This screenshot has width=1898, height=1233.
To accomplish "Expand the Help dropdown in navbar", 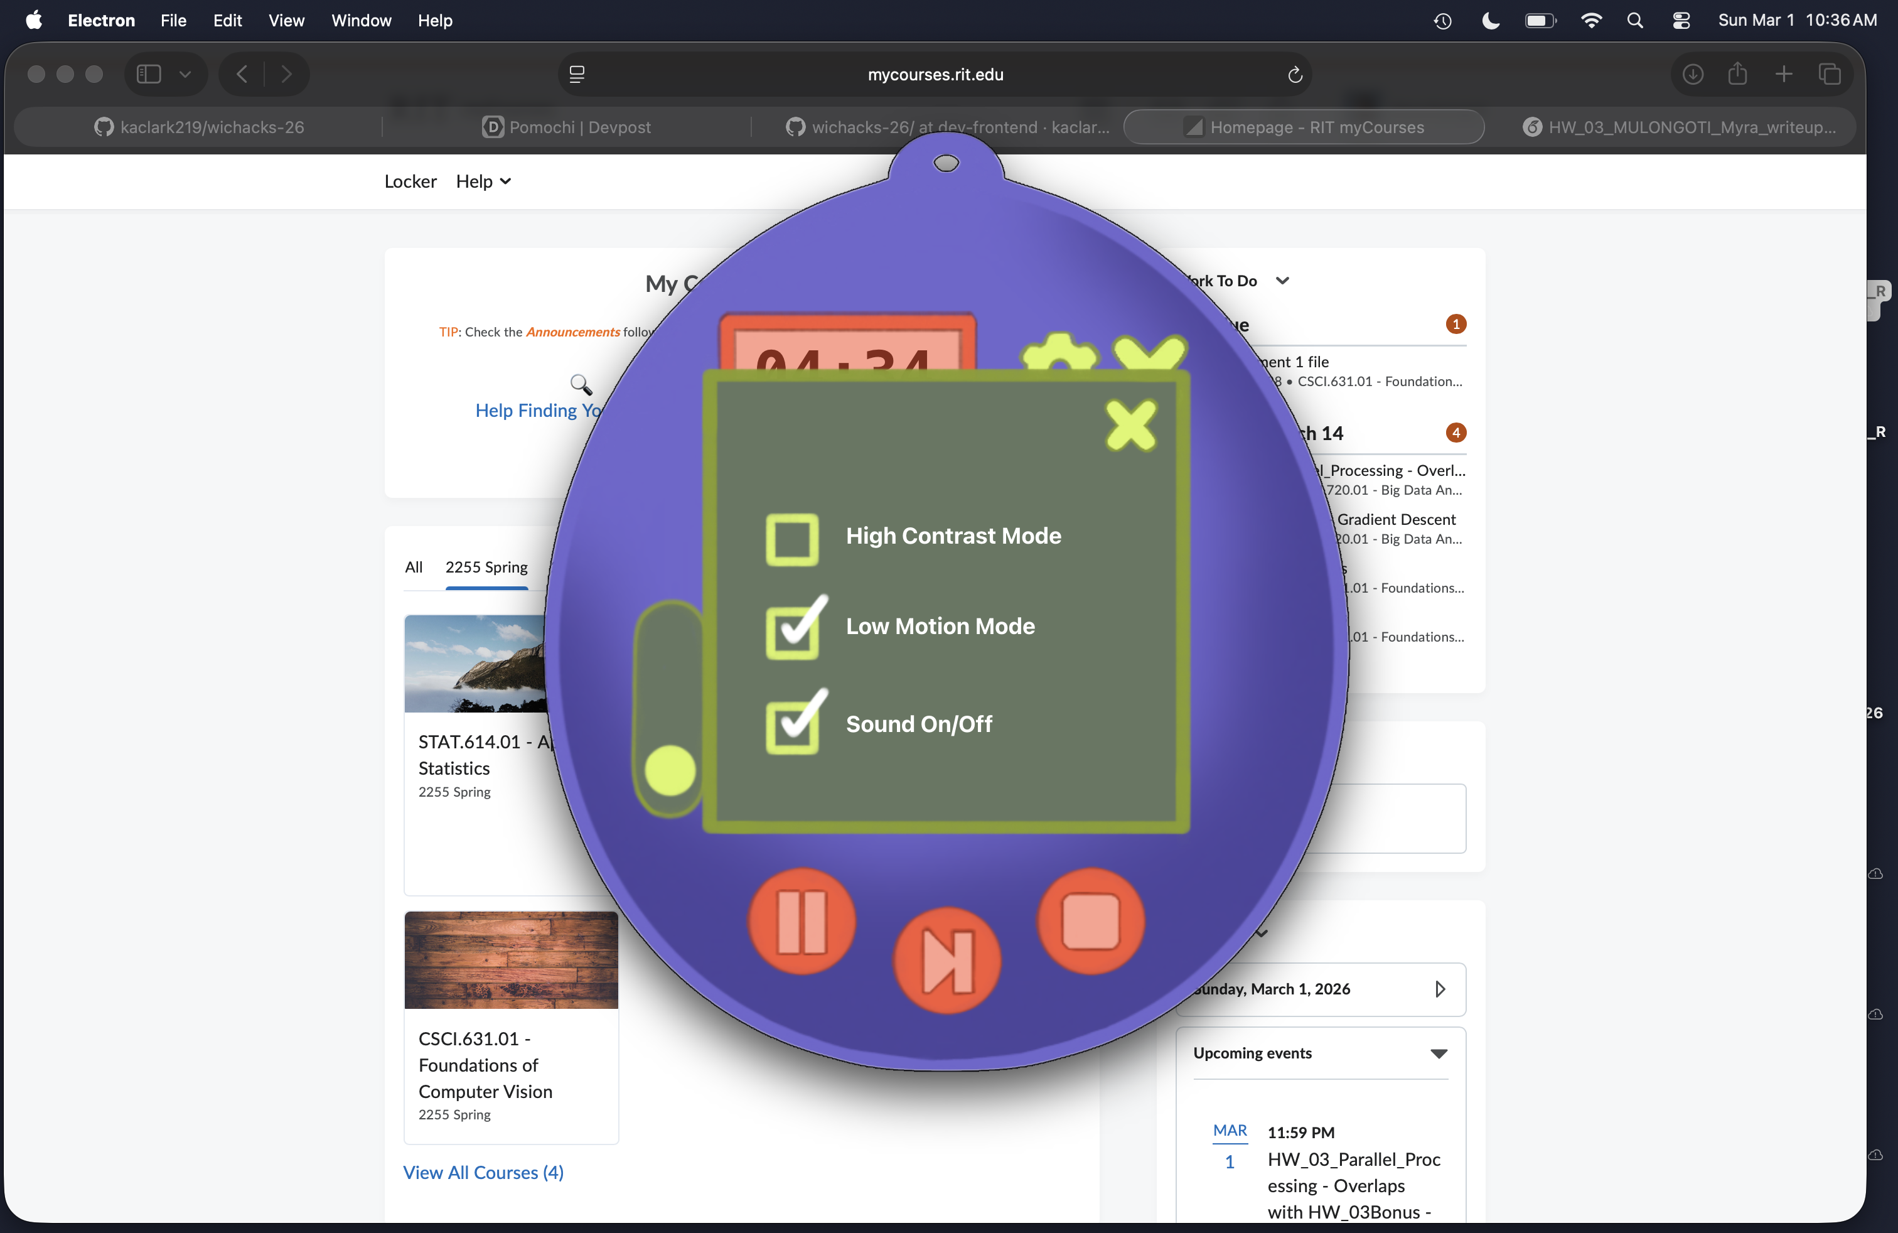I will coord(483,181).
